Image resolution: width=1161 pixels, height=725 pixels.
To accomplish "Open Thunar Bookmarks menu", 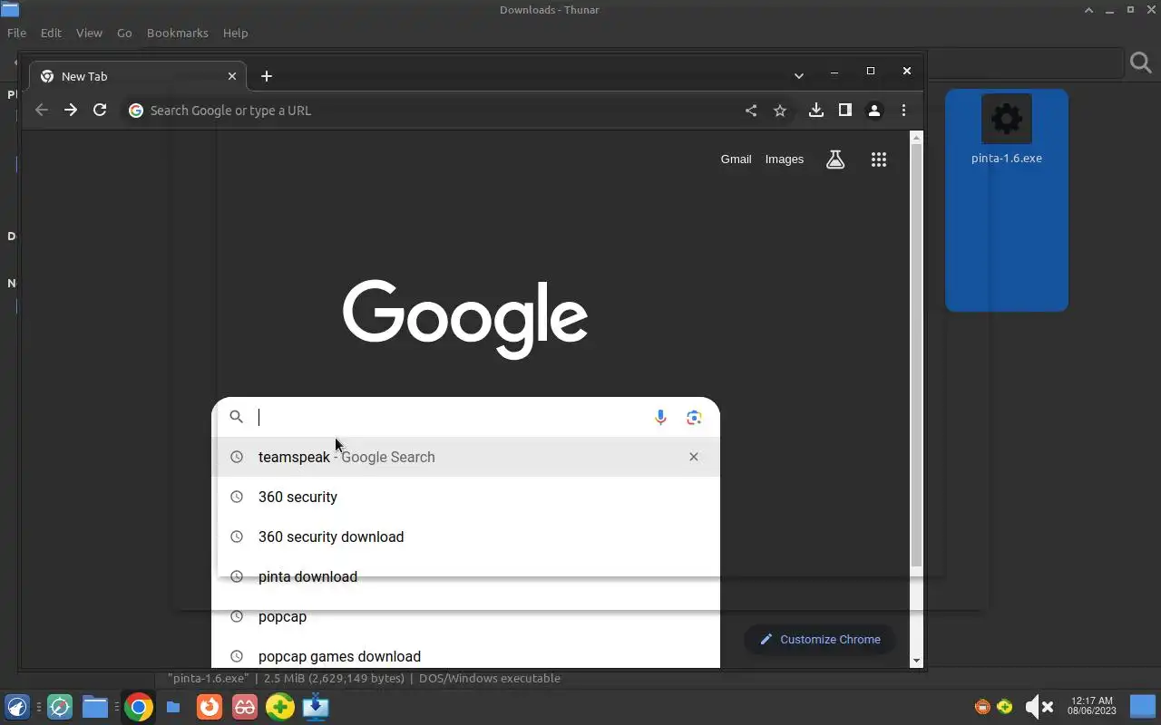I will 178,33.
